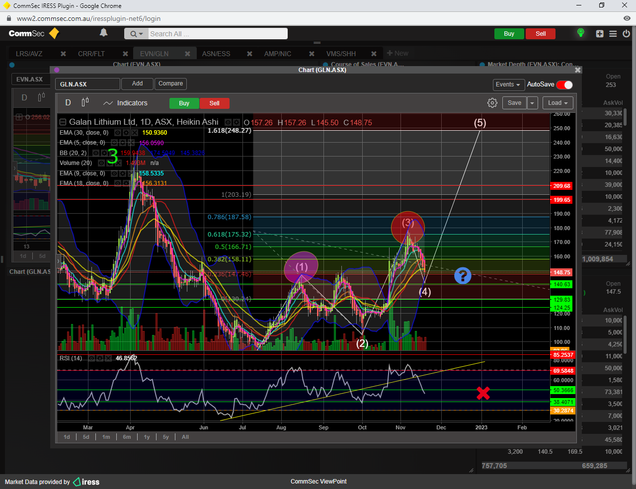This screenshot has height=489, width=636.
Task: Open the Load dropdown
Action: 558,103
